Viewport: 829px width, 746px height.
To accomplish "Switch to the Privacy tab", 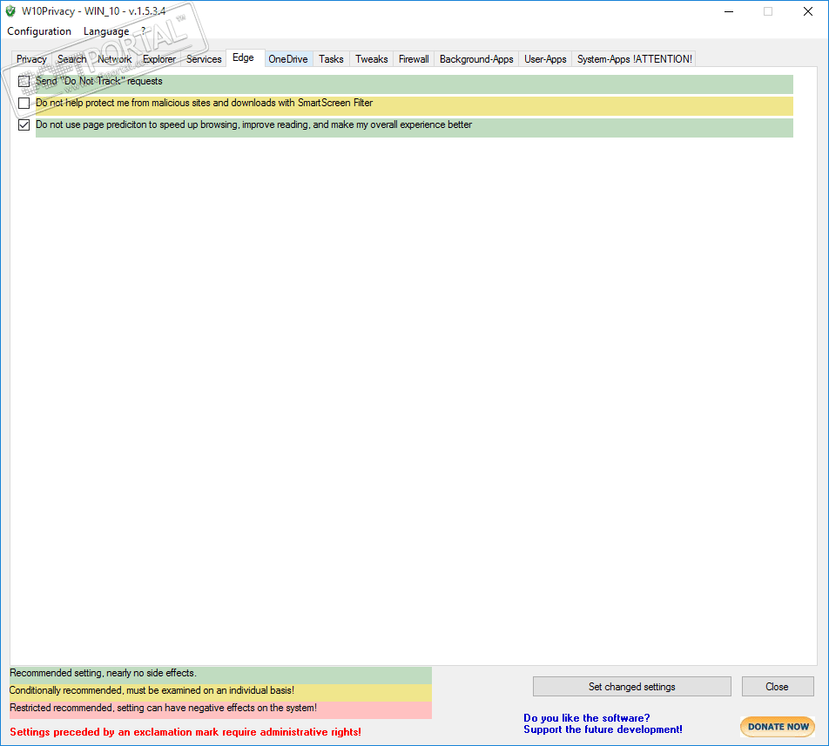I will 31,59.
